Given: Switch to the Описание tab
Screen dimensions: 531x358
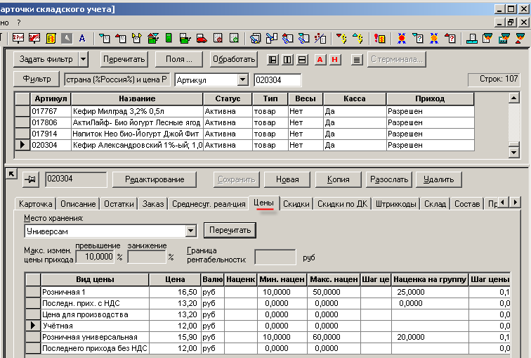Looking at the screenshot, I should point(78,204).
